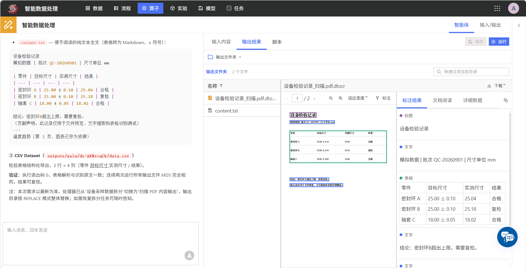Click the 模拟数据 | 批次 QC-20260901 annotation text
The image size is (526, 268).
(448, 160)
